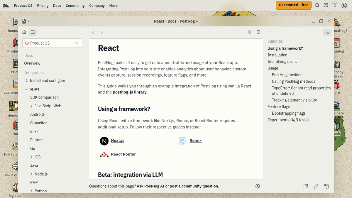Image resolution: width=352 pixels, height=198 pixels.
Task: Jump to the Installation section
Action: click(x=277, y=55)
